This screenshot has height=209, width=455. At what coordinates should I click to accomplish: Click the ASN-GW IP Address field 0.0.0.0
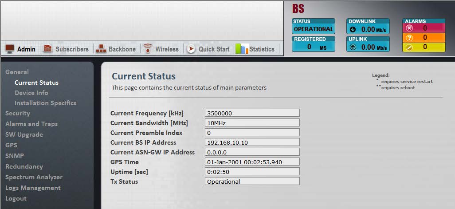pos(252,152)
